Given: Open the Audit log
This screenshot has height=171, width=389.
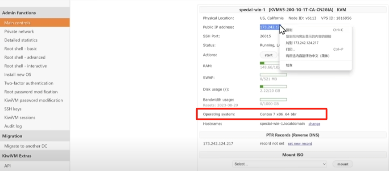Looking at the screenshot, I should click(13, 126).
